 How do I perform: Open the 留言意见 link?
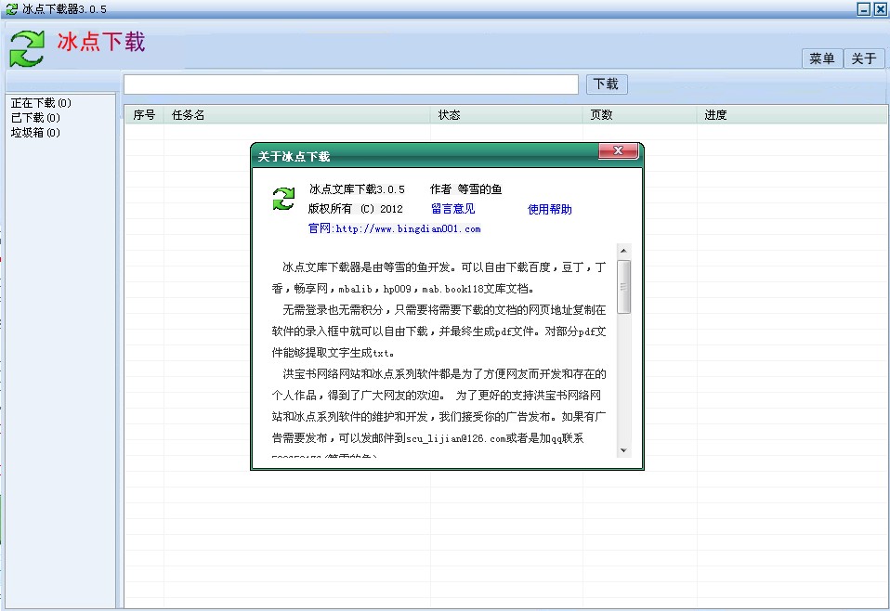click(x=452, y=209)
